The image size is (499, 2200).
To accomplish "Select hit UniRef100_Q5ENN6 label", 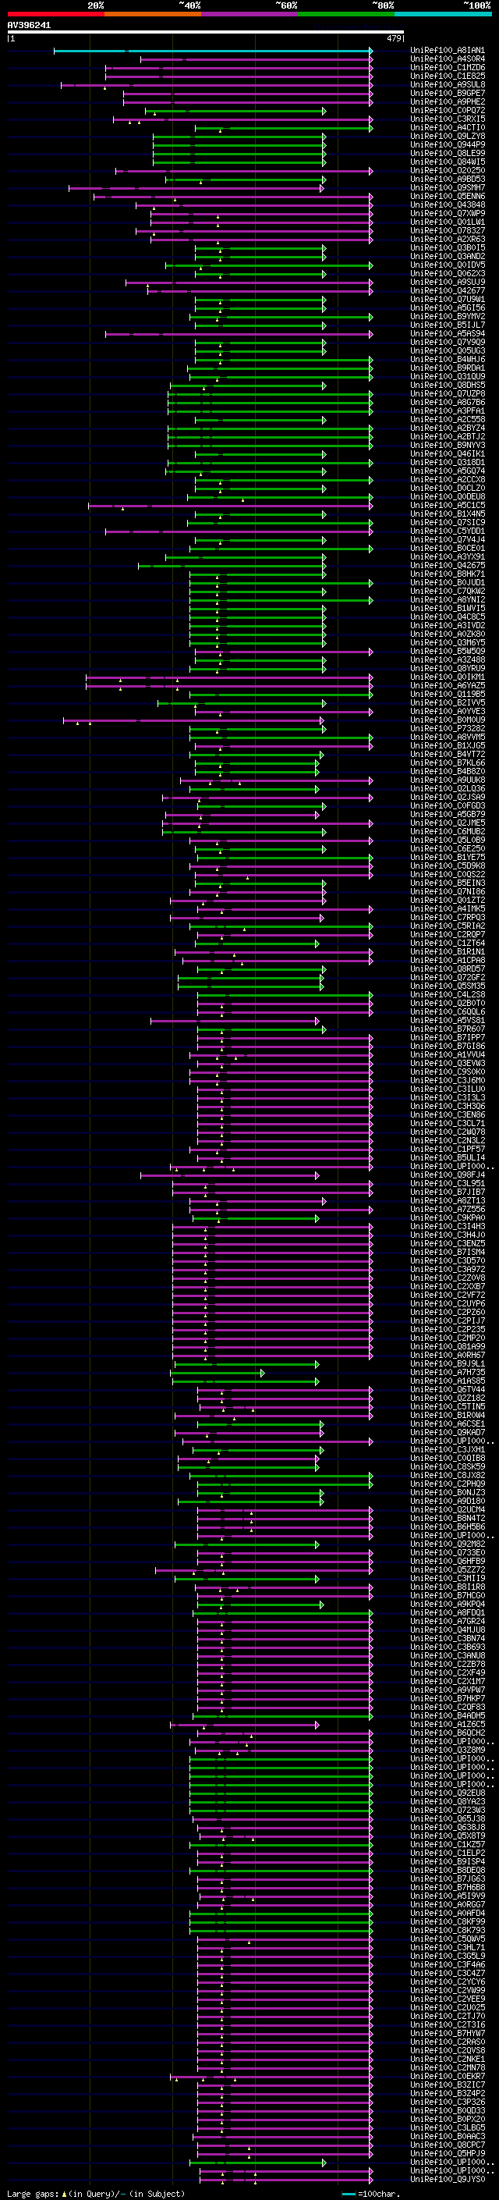I will coord(448,197).
